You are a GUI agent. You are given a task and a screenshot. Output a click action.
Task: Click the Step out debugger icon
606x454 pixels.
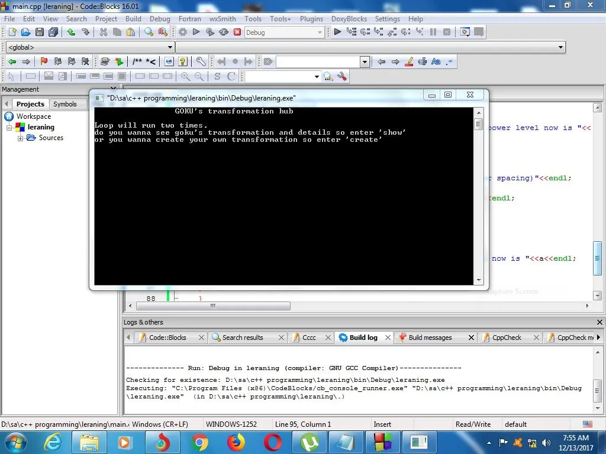pyautogui.click(x=392, y=32)
